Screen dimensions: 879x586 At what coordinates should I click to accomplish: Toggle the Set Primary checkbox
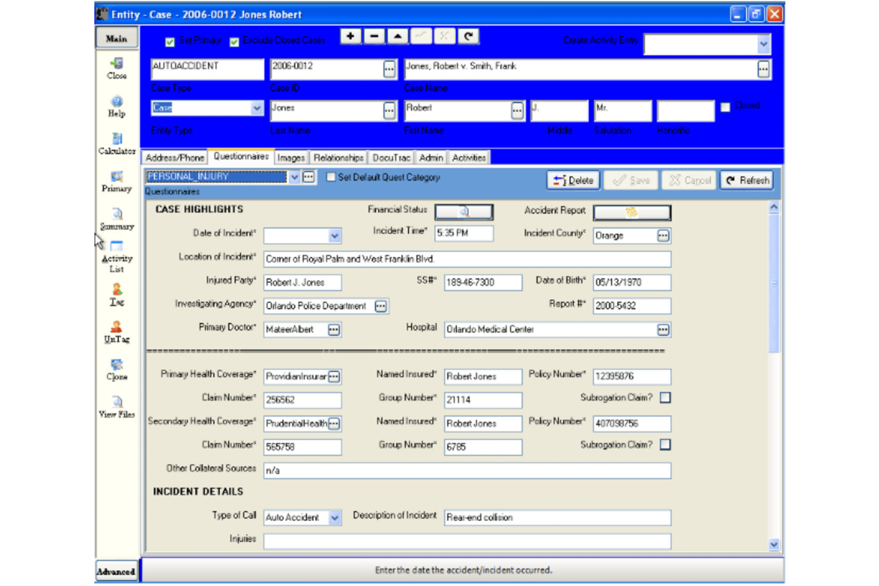pyautogui.click(x=170, y=42)
